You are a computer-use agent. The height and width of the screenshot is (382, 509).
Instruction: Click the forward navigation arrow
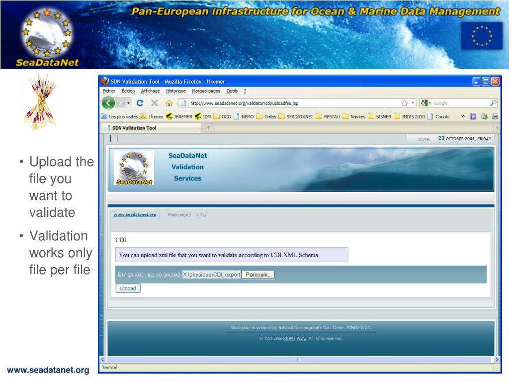(120, 103)
